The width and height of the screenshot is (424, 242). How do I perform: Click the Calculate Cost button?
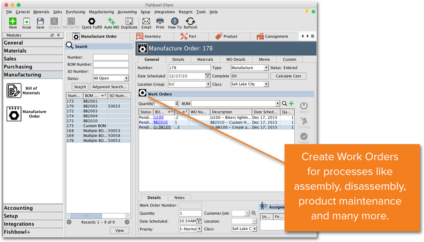pos(288,76)
